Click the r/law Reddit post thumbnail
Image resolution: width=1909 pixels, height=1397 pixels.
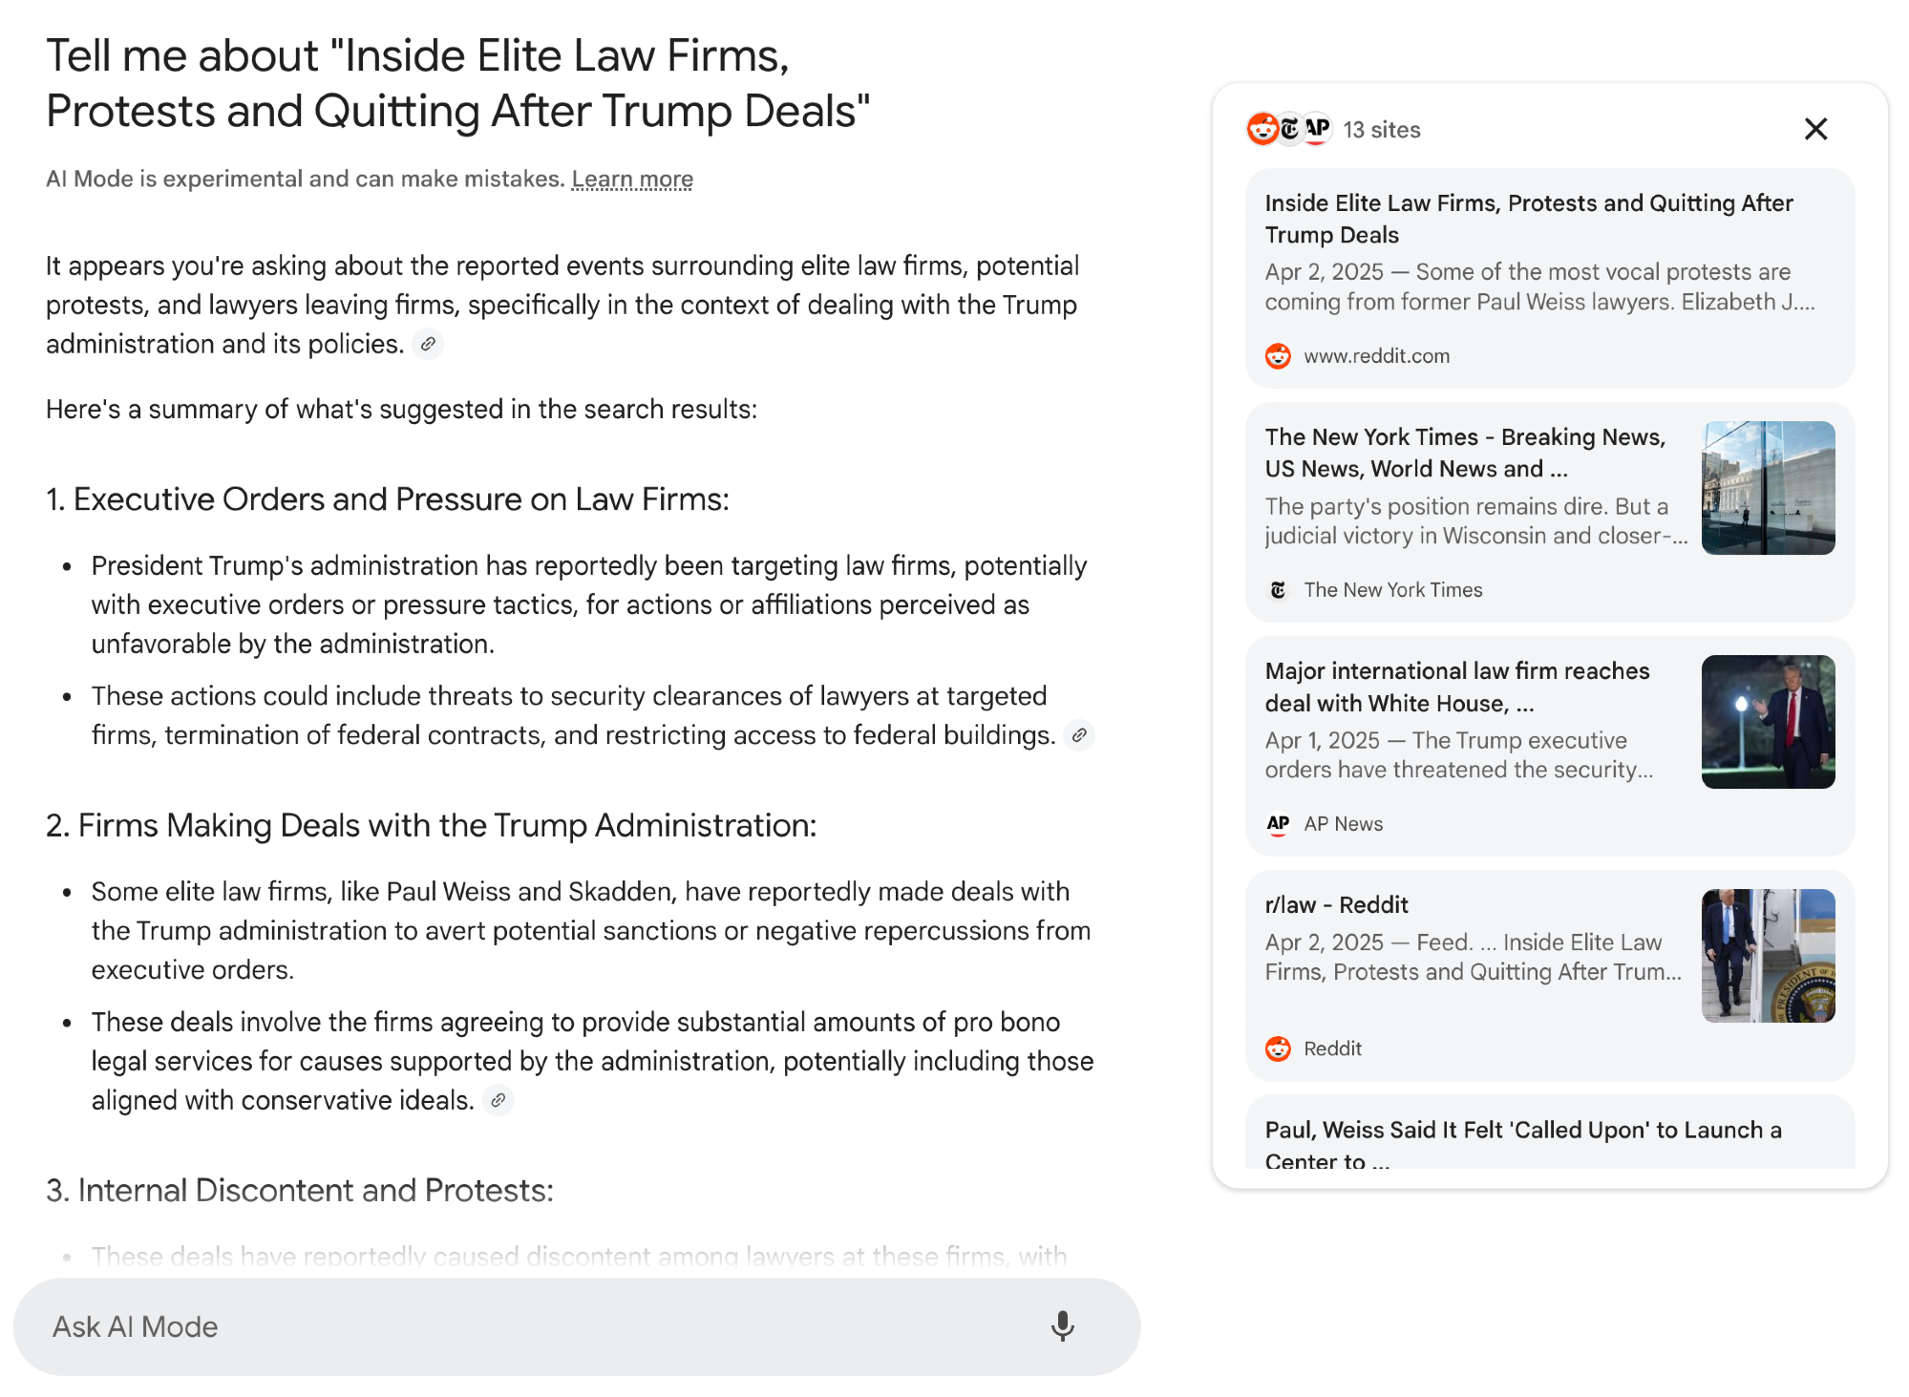click(1768, 956)
